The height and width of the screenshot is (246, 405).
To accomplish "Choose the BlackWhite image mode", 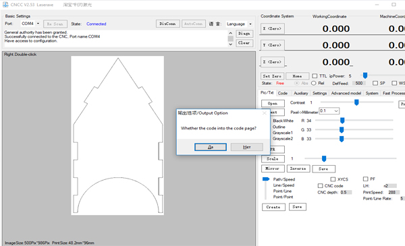I will point(283,121).
